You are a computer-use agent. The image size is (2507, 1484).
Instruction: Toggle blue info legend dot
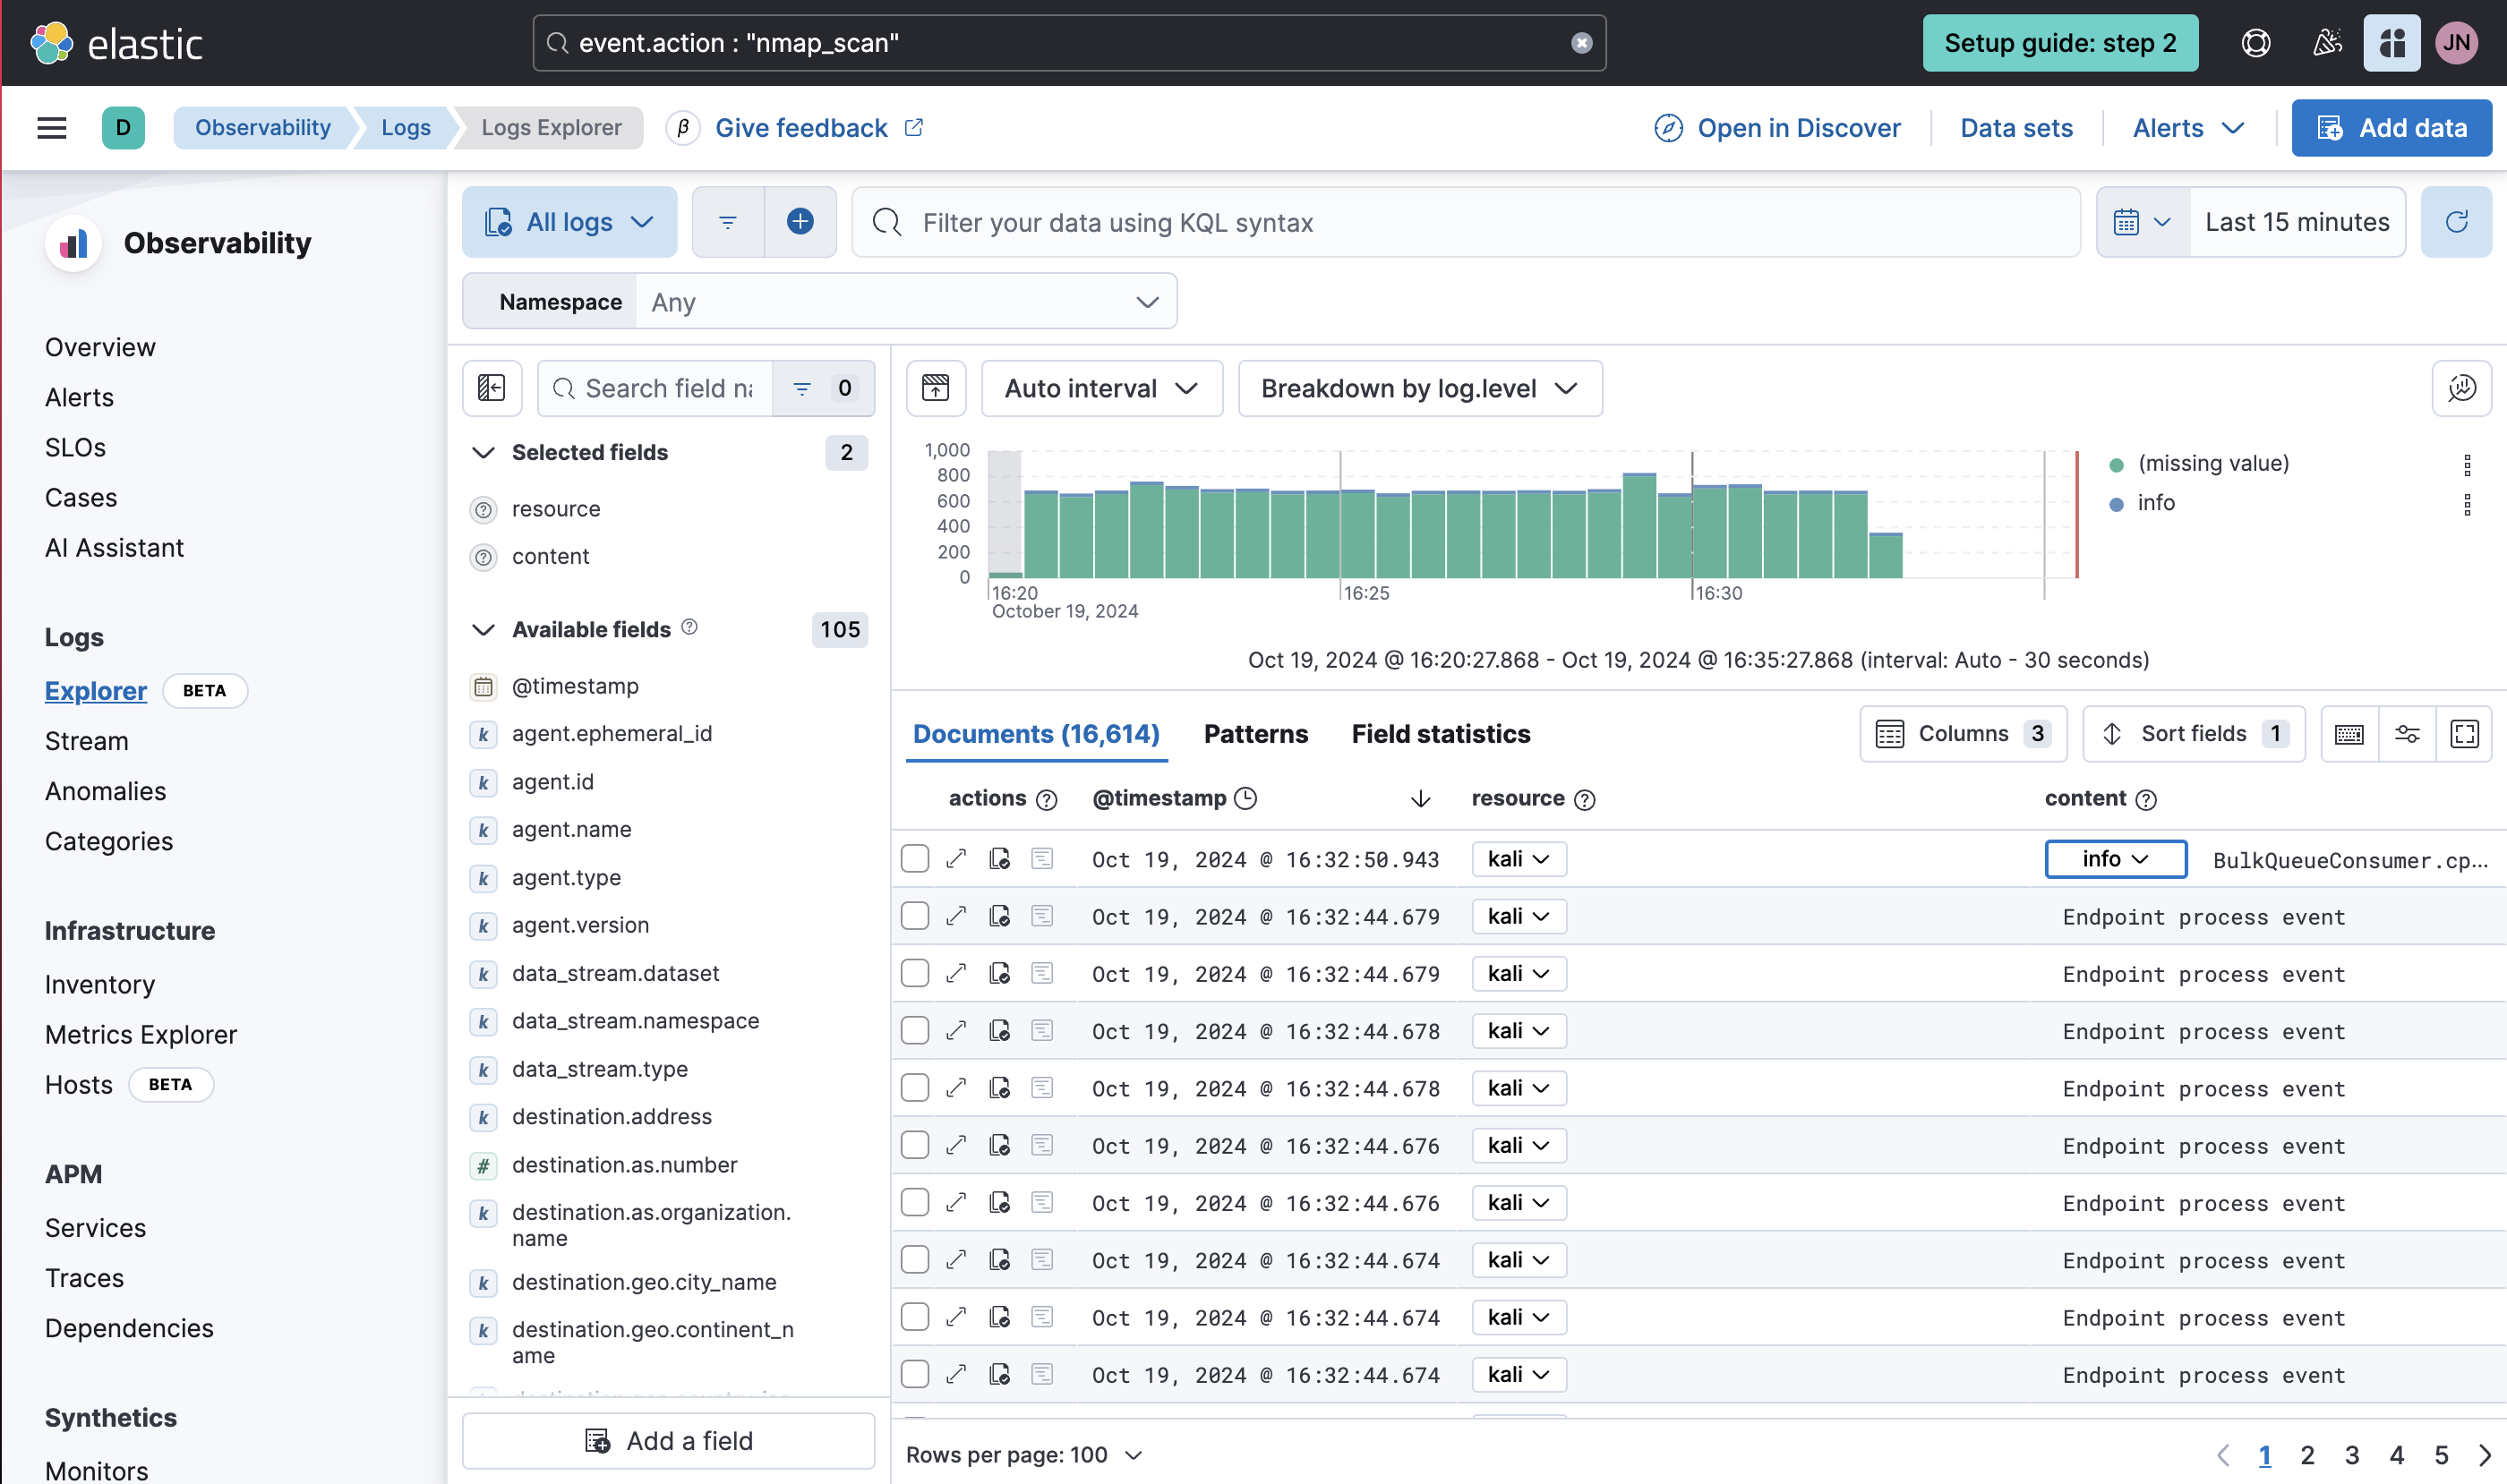[x=2116, y=504]
